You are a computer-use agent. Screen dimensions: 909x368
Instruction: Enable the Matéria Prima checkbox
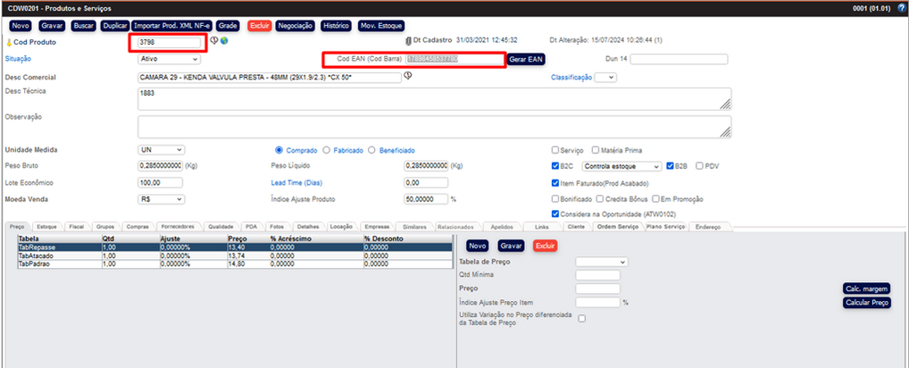(x=595, y=150)
